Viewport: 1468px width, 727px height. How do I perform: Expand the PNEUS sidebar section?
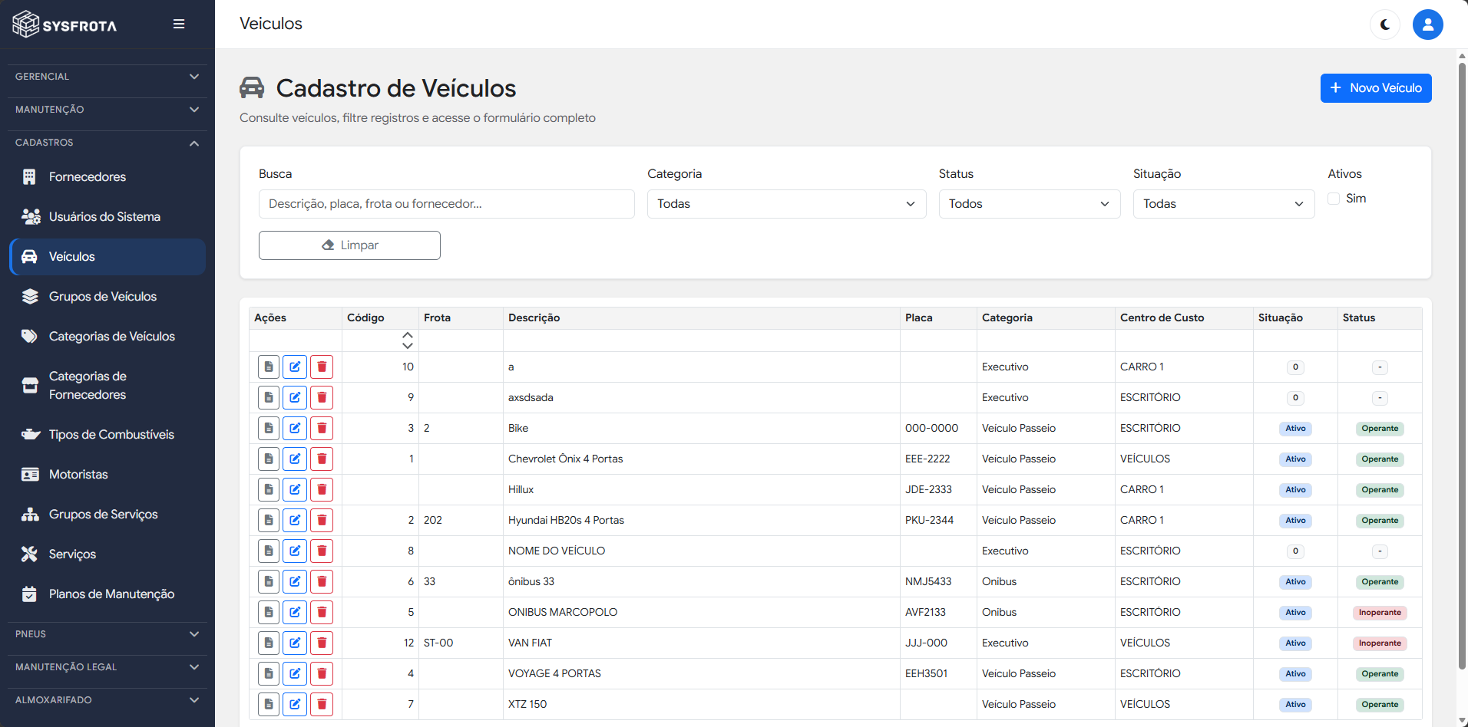point(107,634)
